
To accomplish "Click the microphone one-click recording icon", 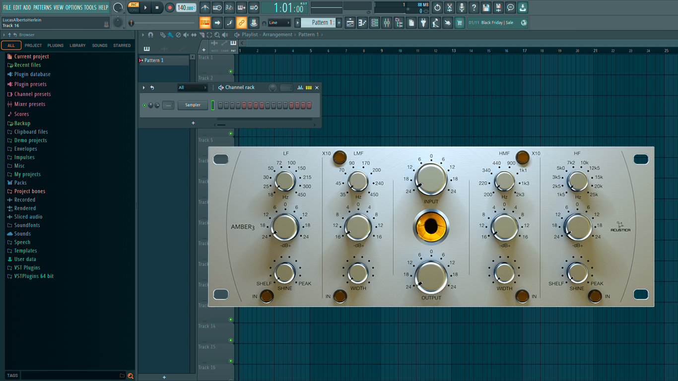I will click(462, 7).
